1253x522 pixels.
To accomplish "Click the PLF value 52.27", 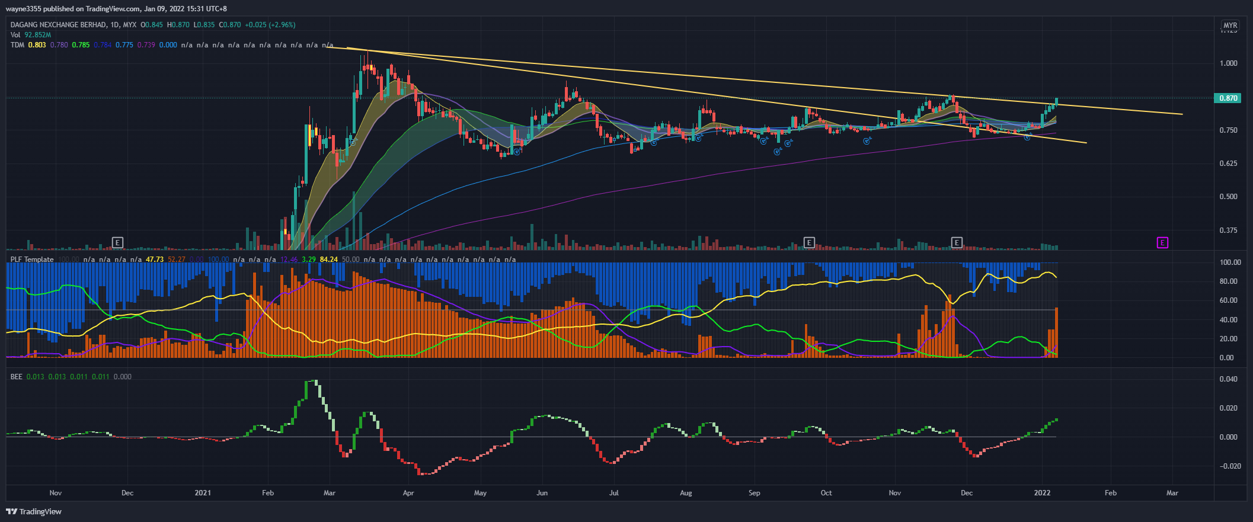I will point(177,260).
